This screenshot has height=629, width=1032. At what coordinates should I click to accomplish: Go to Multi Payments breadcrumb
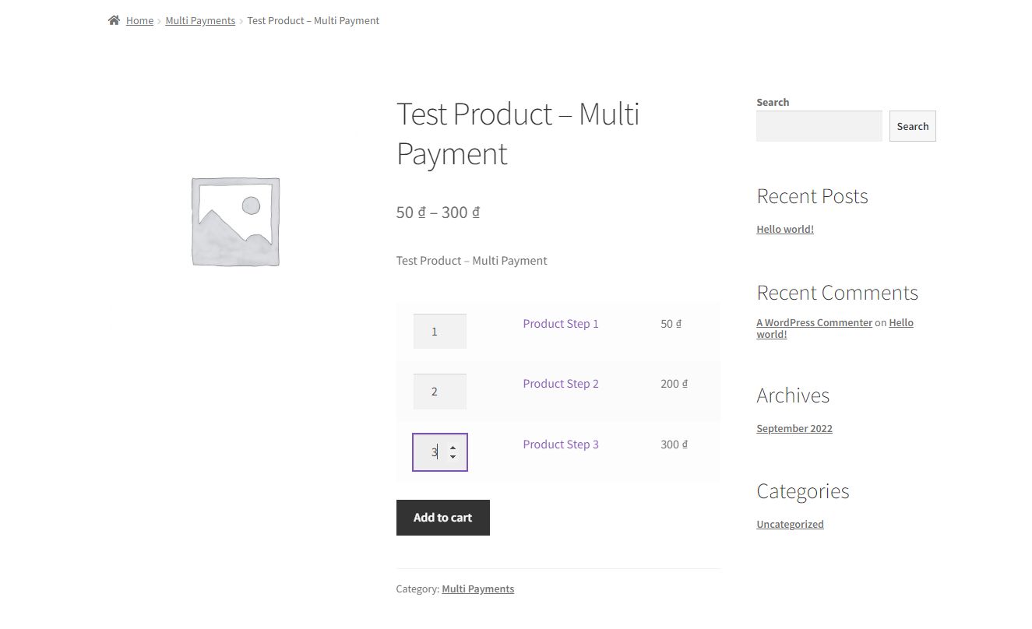pyautogui.click(x=200, y=21)
